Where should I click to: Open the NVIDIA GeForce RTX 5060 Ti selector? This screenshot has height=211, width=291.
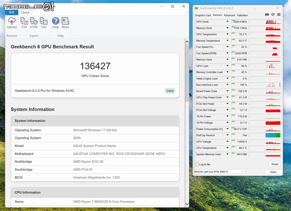219,172
